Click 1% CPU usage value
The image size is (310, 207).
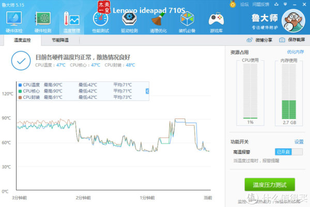(x=250, y=122)
